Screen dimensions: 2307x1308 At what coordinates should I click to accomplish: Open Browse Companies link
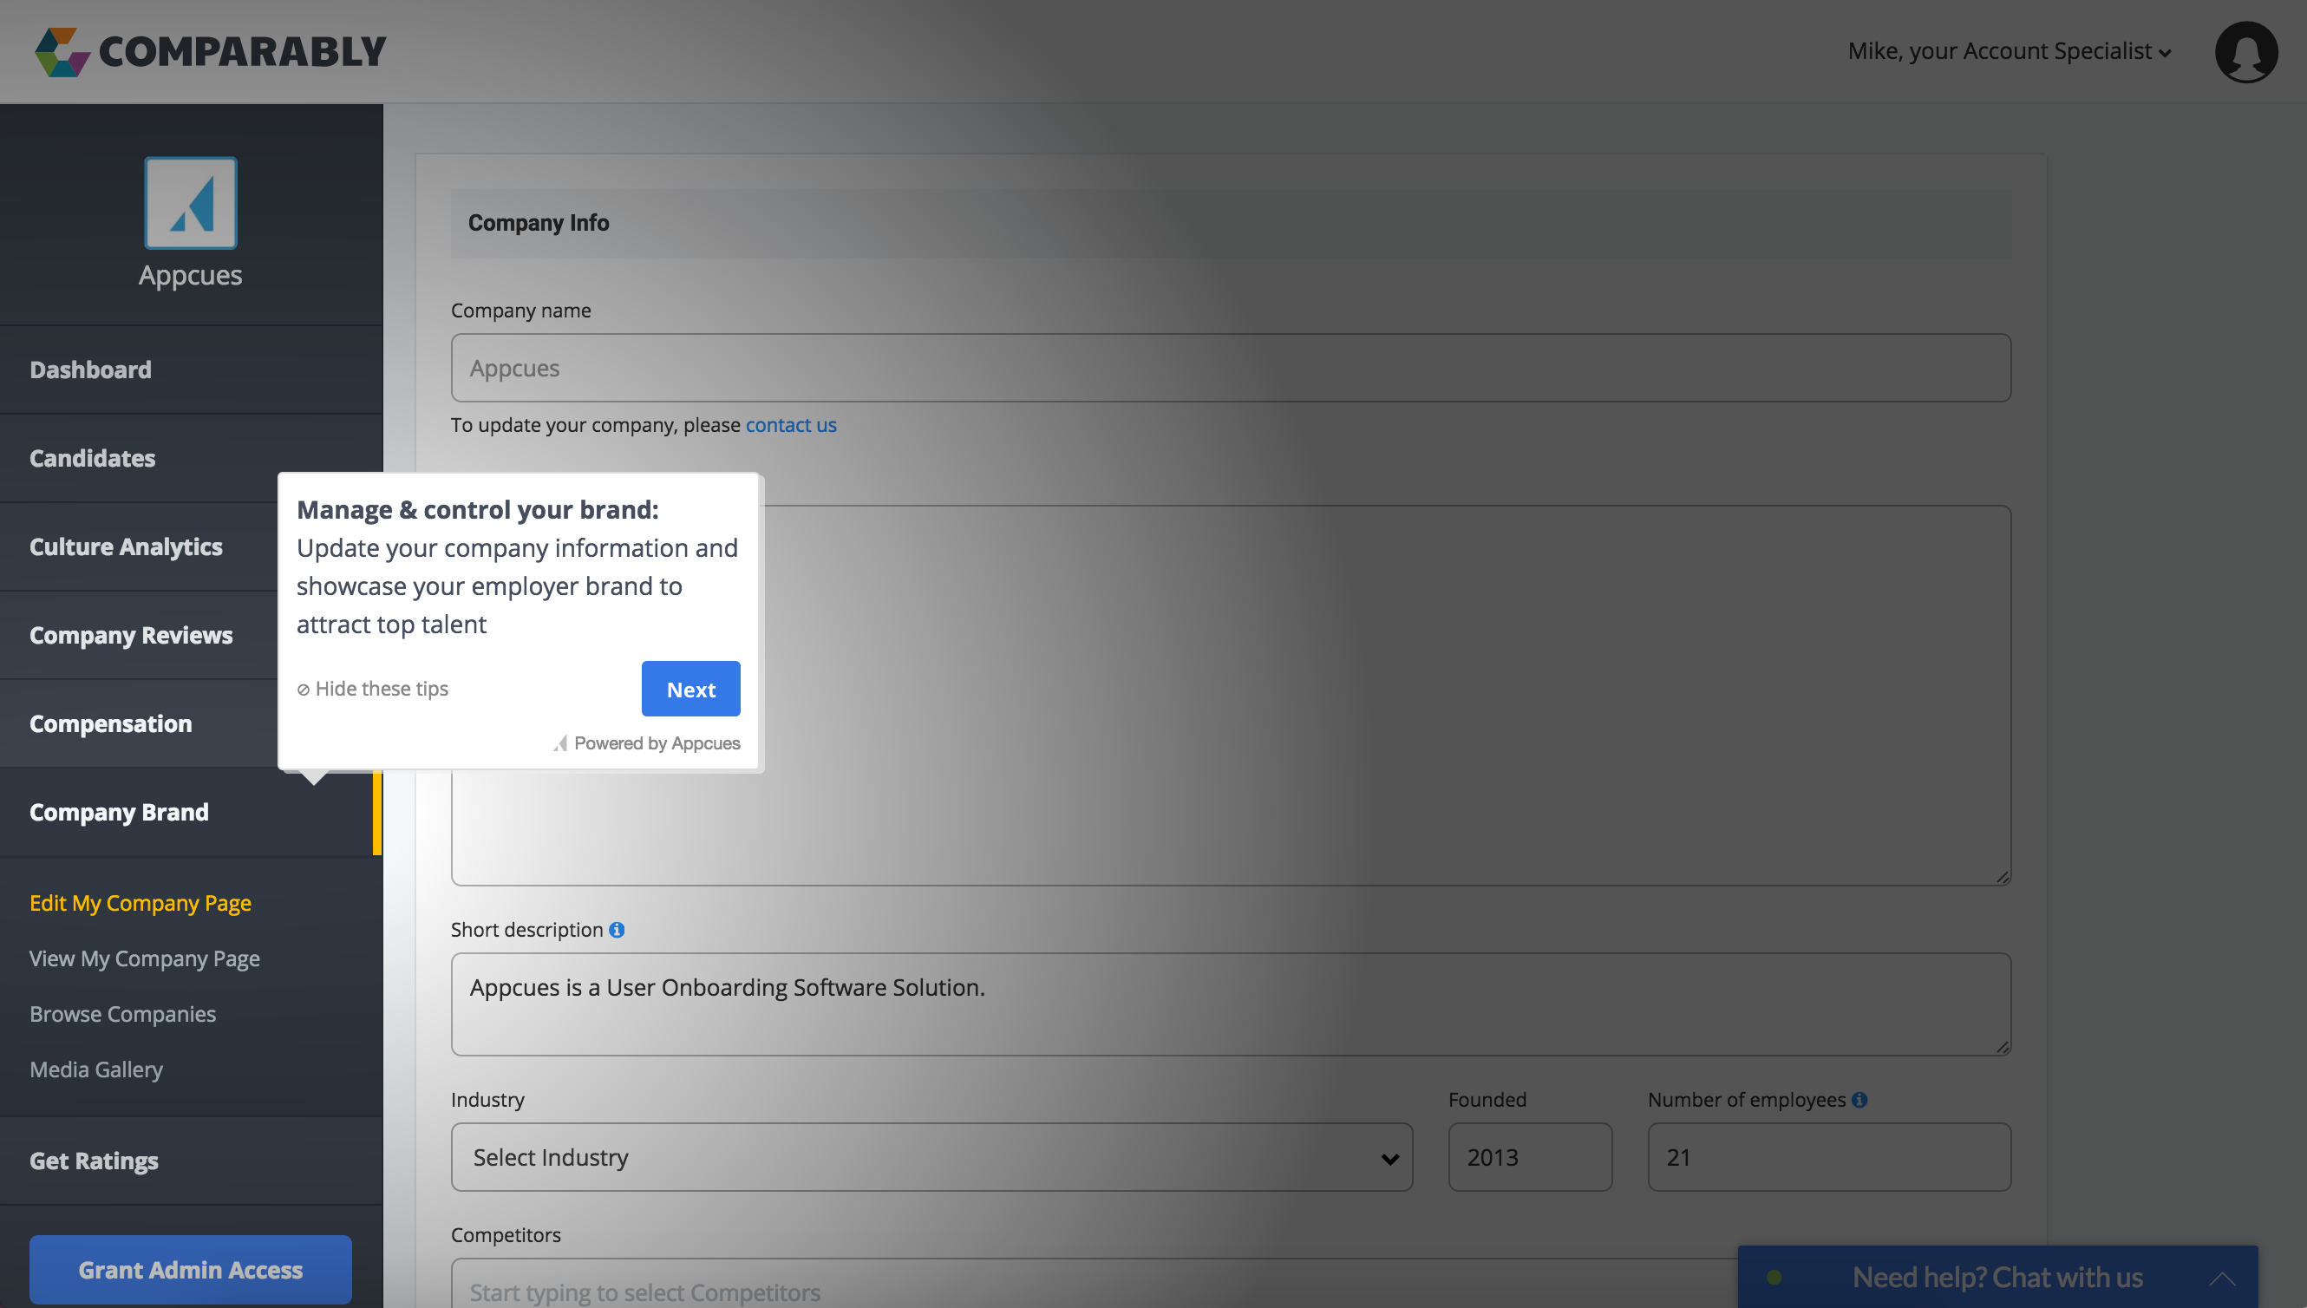coord(122,1013)
